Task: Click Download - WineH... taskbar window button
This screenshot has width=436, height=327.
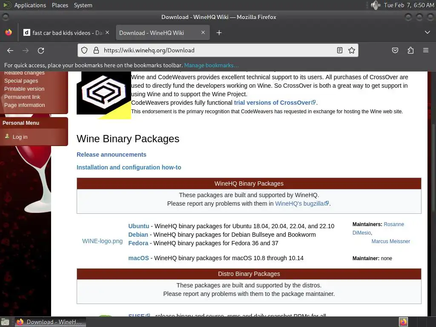Action: click(50, 322)
